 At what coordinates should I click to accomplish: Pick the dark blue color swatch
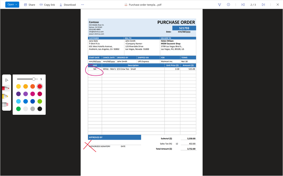coord(33,101)
